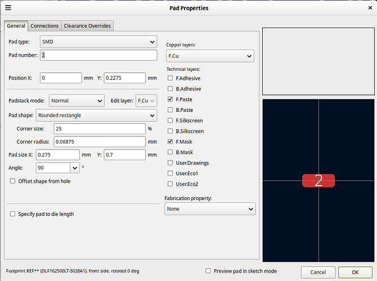Expand the Fabrication property dropdown
The height and width of the screenshot is (281, 377).
[210, 209]
